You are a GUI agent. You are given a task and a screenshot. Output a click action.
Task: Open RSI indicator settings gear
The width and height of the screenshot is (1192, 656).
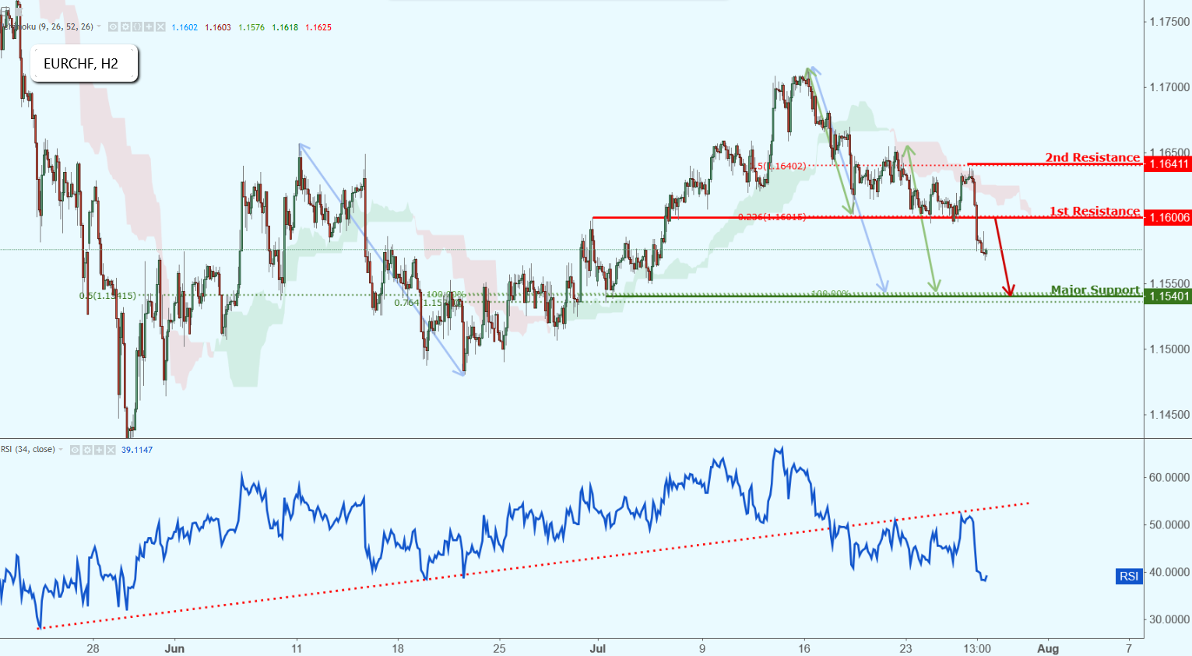click(87, 450)
